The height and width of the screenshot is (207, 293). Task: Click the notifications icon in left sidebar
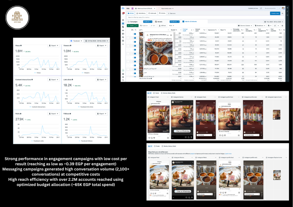click(x=123, y=13)
